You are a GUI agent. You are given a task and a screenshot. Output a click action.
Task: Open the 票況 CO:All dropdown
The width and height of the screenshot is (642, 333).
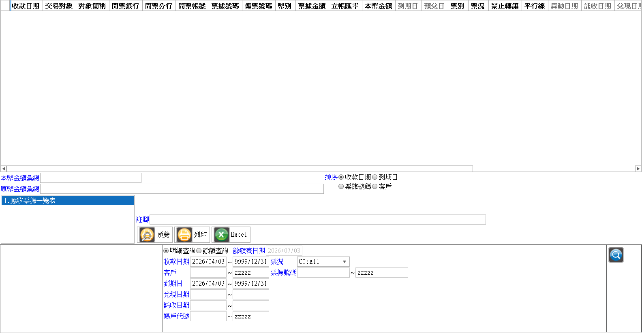(x=323, y=262)
